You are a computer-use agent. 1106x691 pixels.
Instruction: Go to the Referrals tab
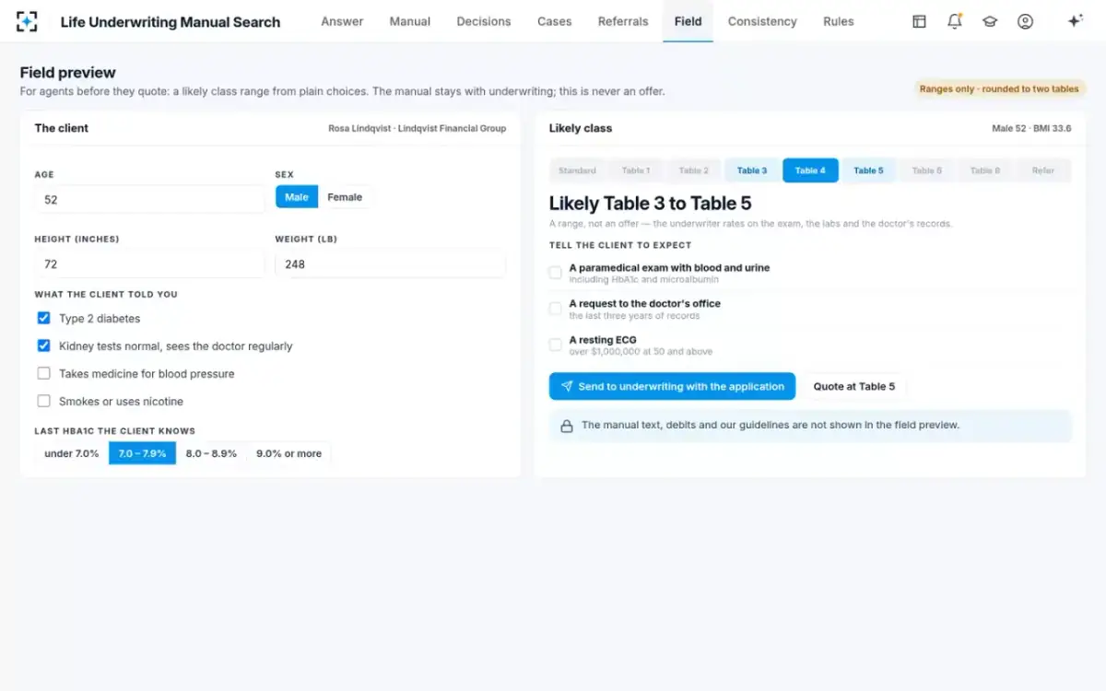click(623, 21)
